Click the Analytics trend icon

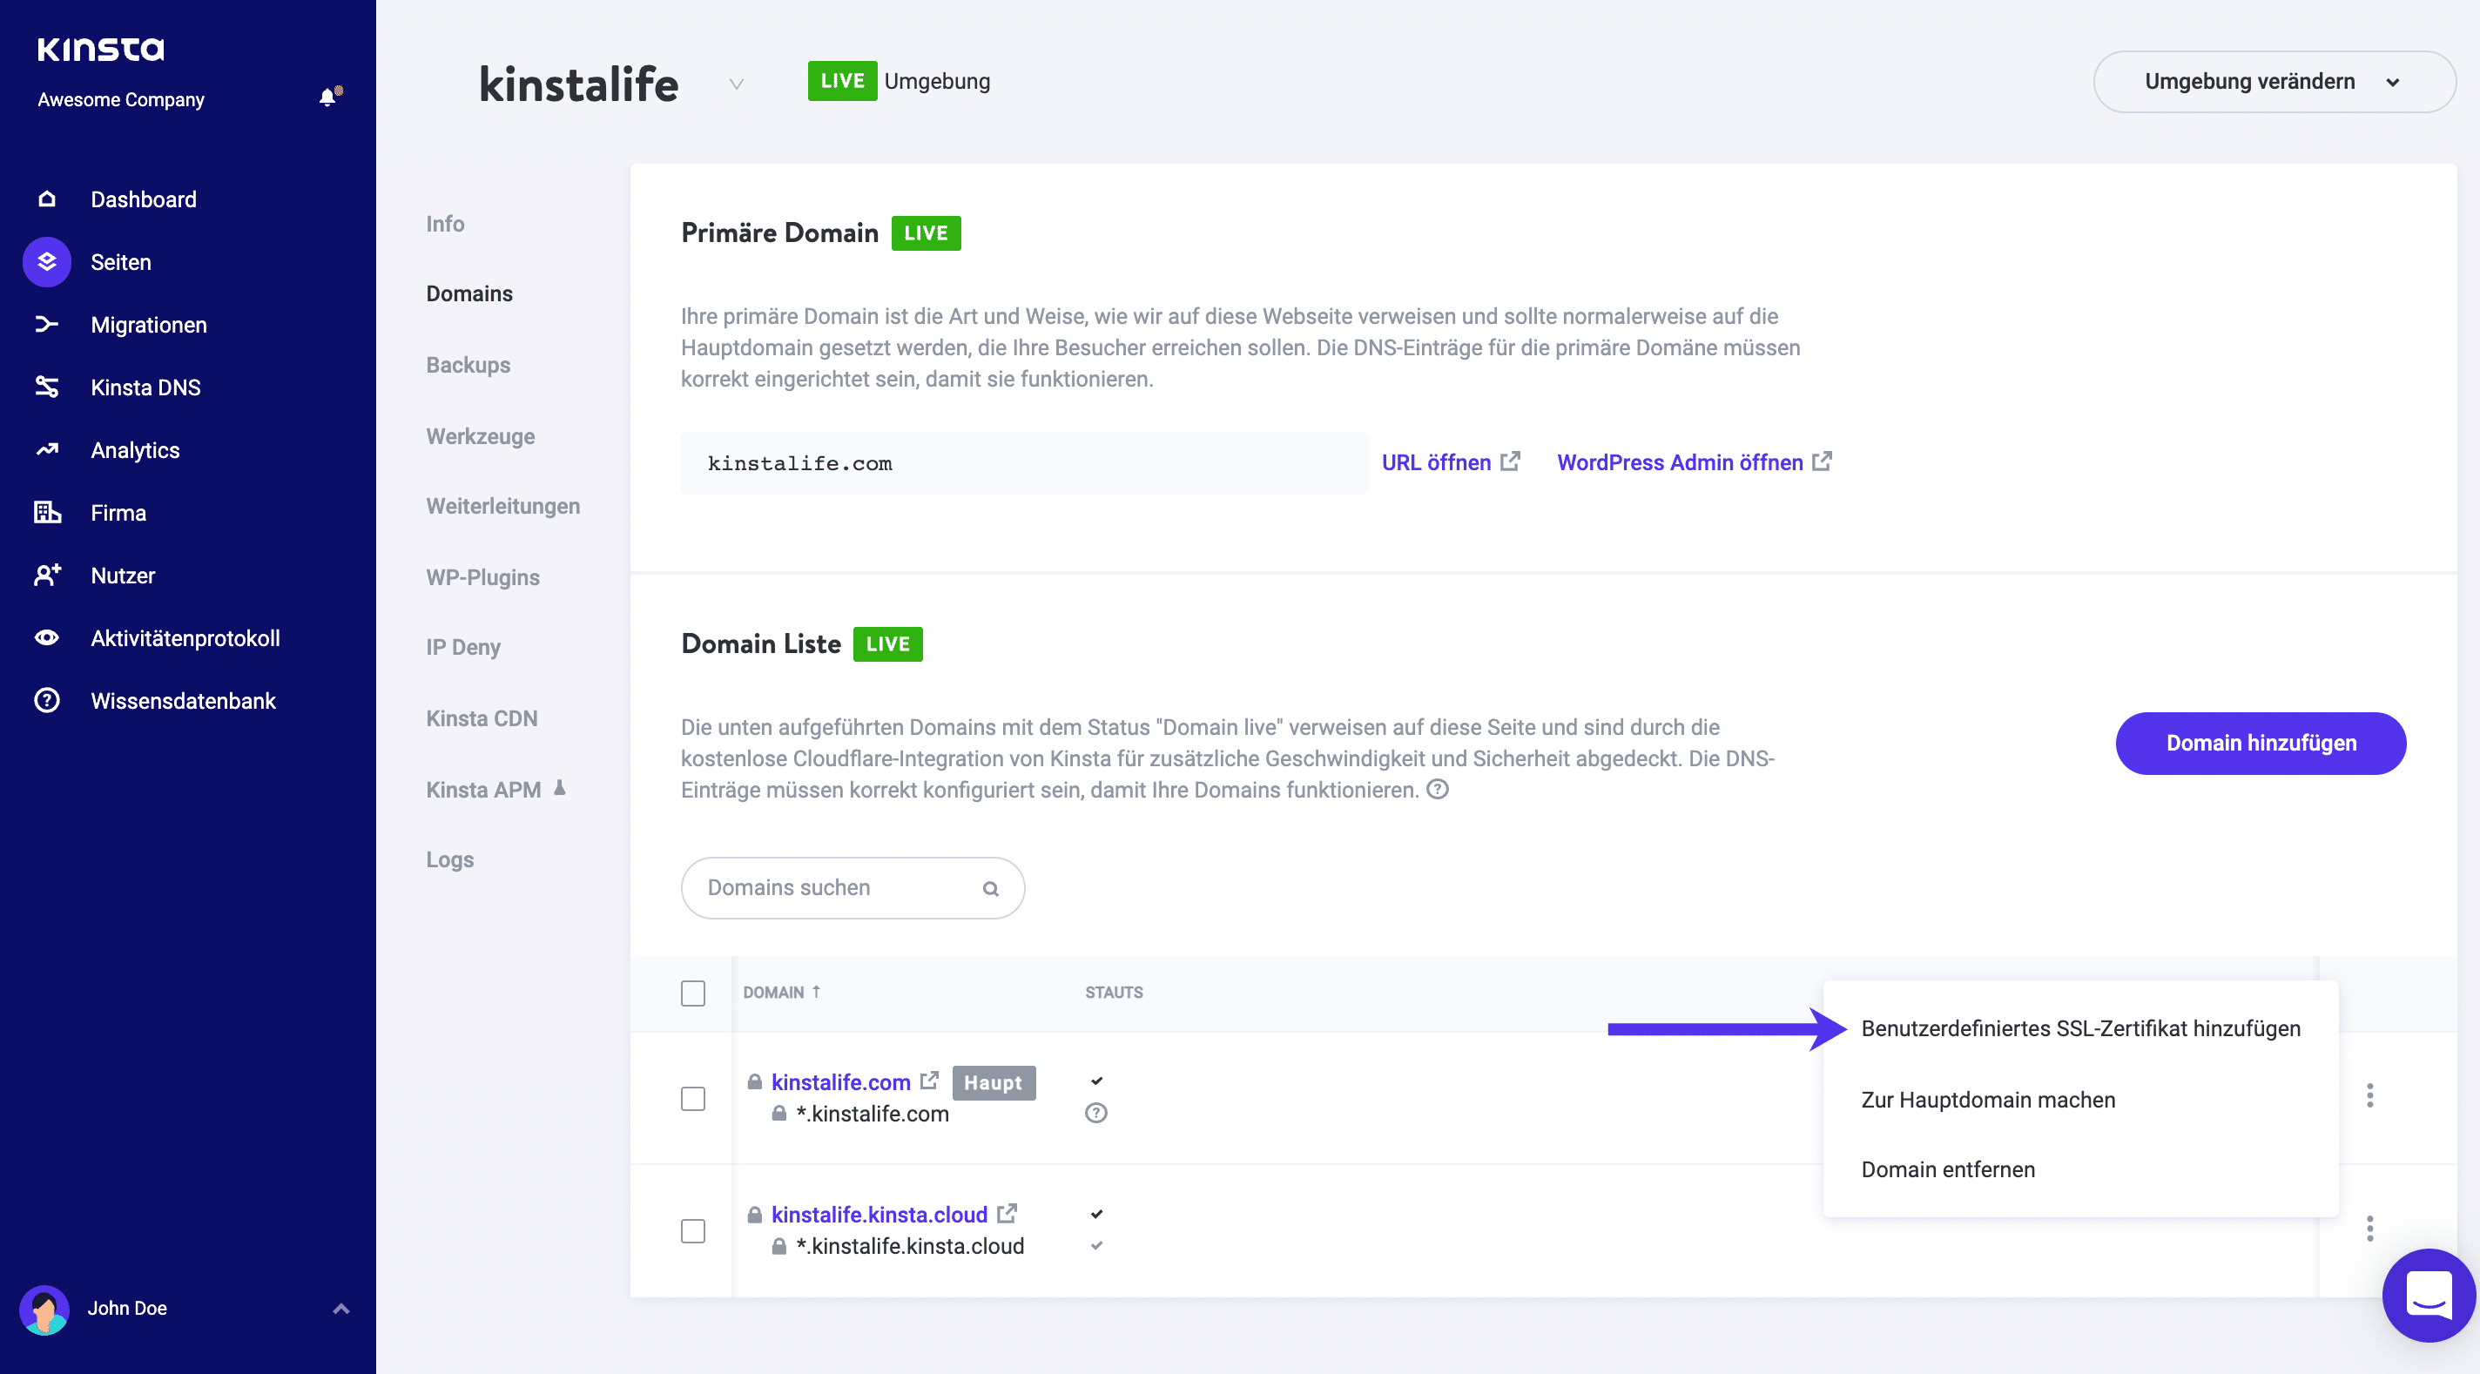[46, 449]
